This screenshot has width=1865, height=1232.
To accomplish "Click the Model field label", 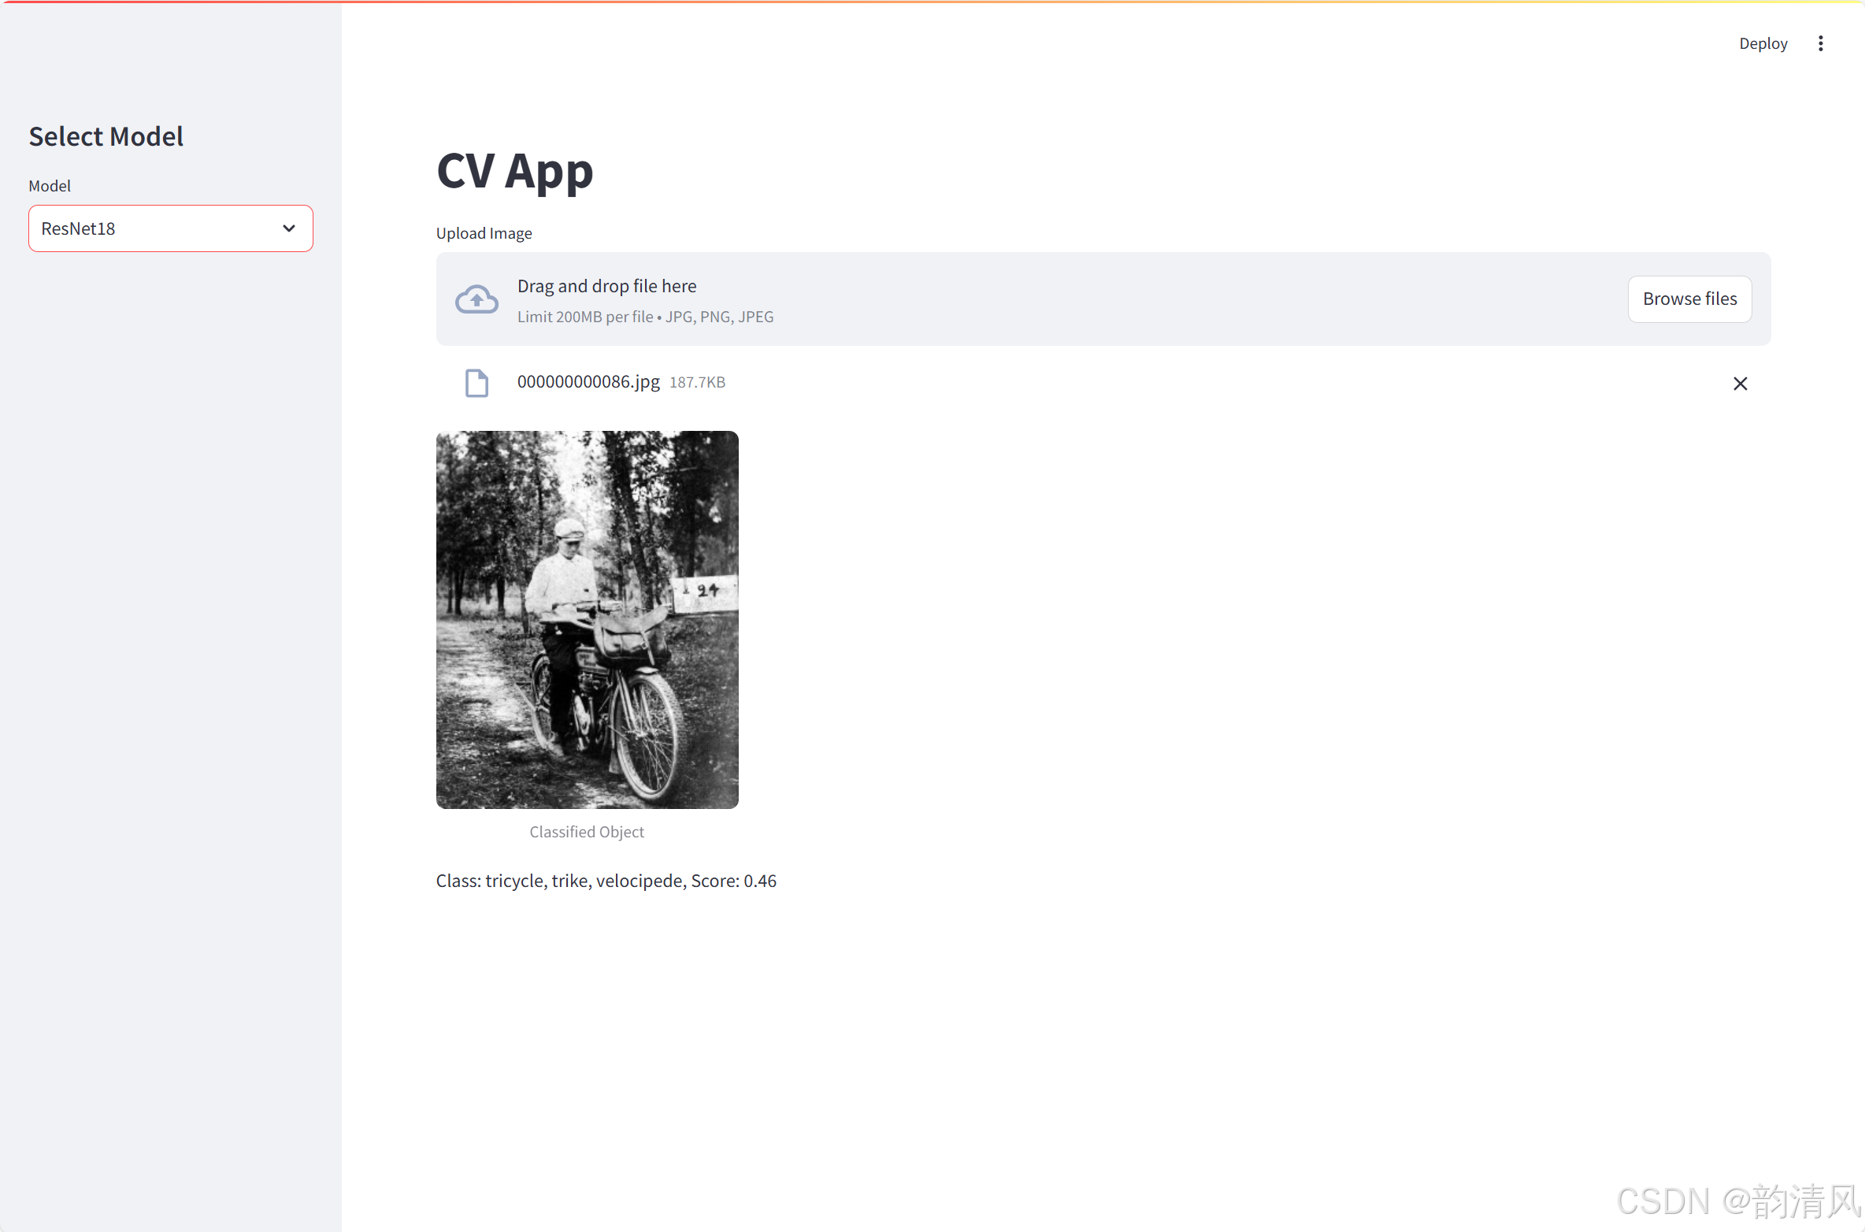I will click(50, 186).
